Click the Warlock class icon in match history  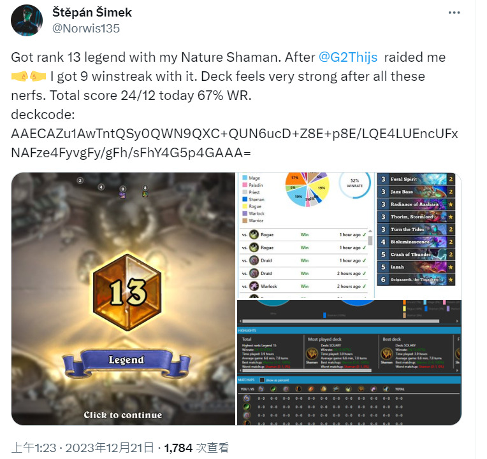tap(254, 286)
